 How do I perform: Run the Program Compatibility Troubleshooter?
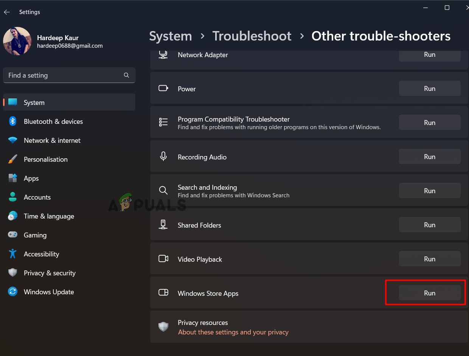pyautogui.click(x=429, y=123)
